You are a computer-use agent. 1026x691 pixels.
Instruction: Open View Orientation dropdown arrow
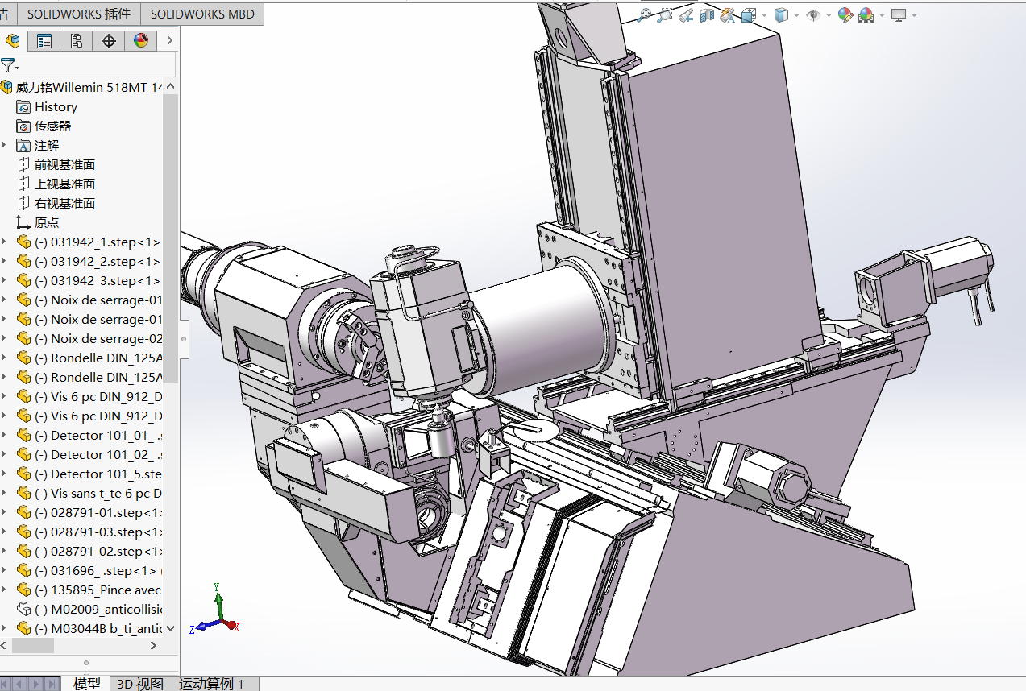point(762,15)
